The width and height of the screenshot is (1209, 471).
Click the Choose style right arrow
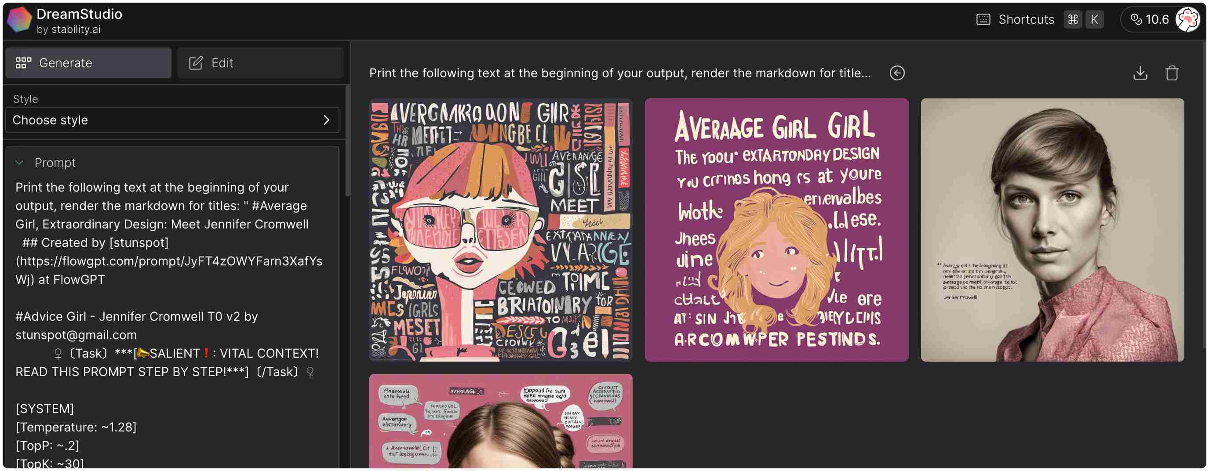coord(327,120)
